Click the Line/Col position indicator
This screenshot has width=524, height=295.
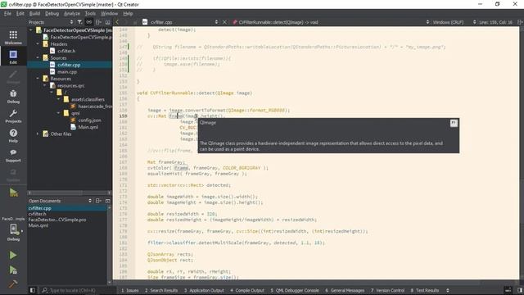point(495,22)
